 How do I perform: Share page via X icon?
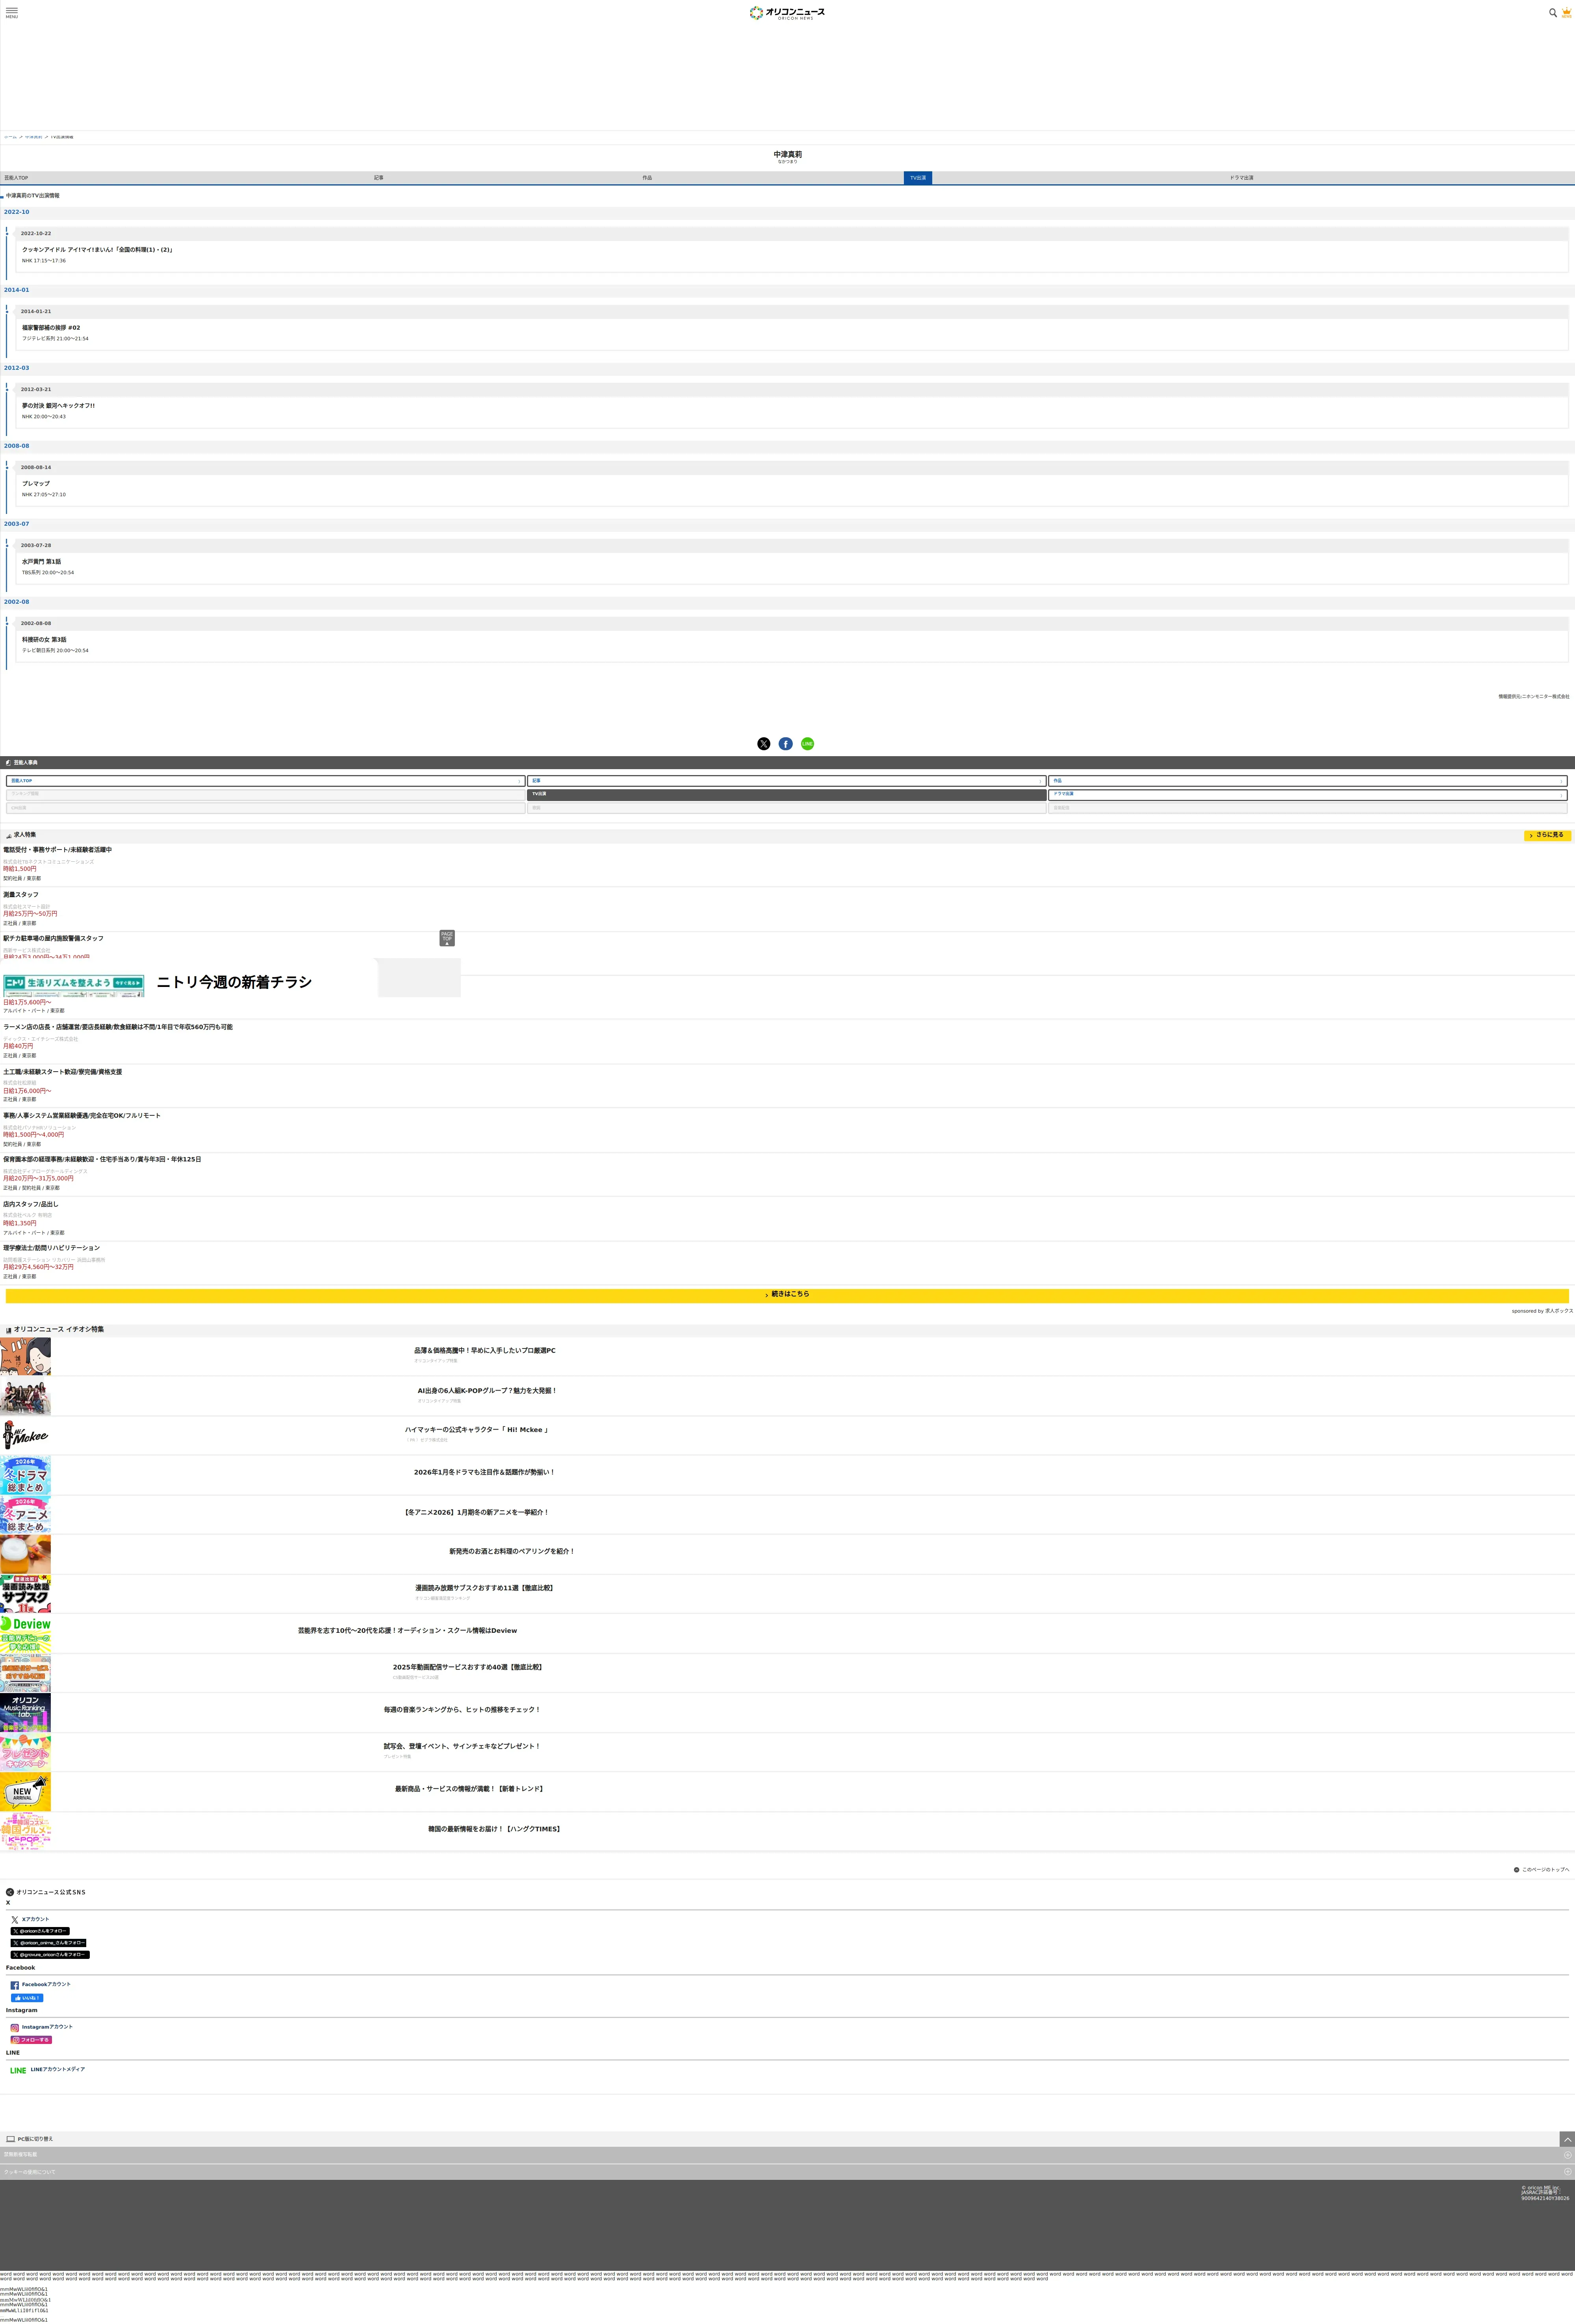pos(764,743)
